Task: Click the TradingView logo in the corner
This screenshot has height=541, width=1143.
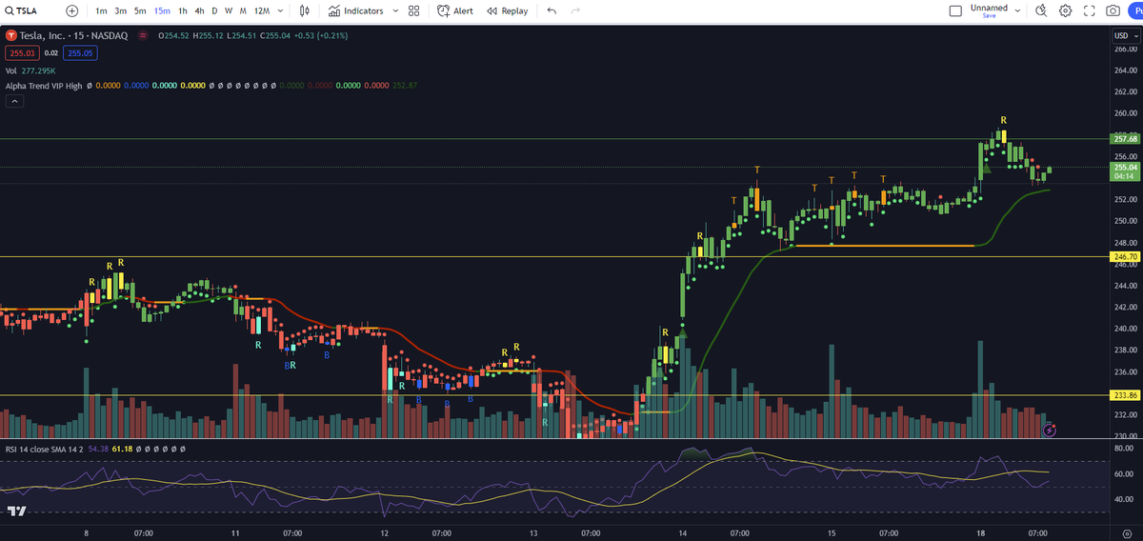Action: (x=15, y=511)
